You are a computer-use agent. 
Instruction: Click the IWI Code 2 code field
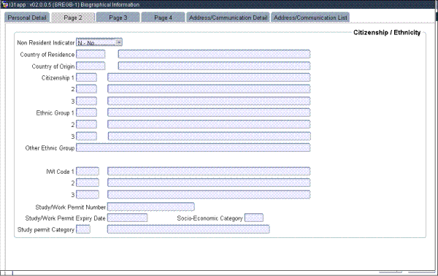coord(88,183)
